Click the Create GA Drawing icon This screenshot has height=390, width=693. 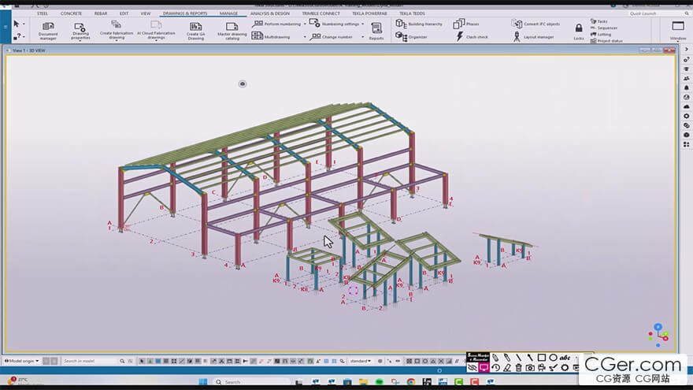[x=195, y=28]
